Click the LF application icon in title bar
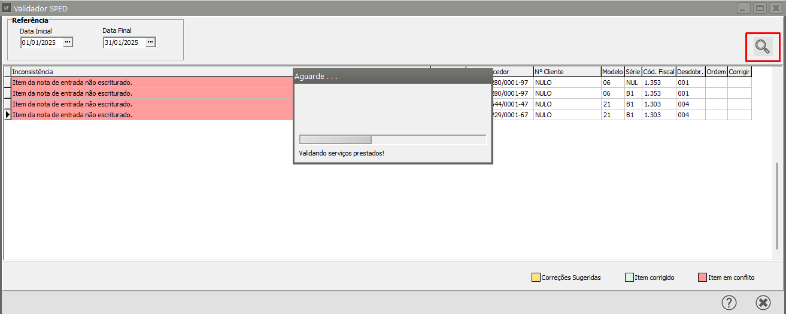 tap(6, 8)
